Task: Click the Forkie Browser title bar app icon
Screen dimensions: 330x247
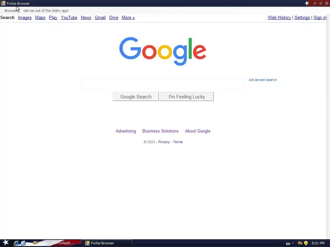Action: click(x=3, y=3)
